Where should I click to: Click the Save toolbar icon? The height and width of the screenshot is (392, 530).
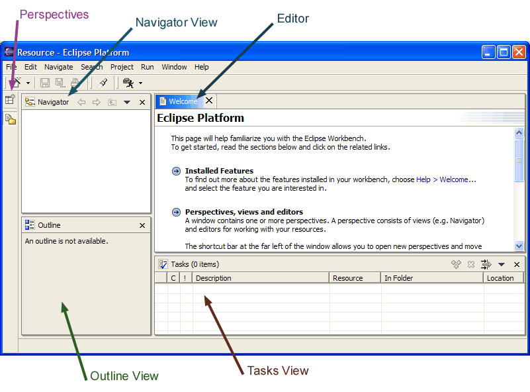pyautogui.click(x=45, y=83)
